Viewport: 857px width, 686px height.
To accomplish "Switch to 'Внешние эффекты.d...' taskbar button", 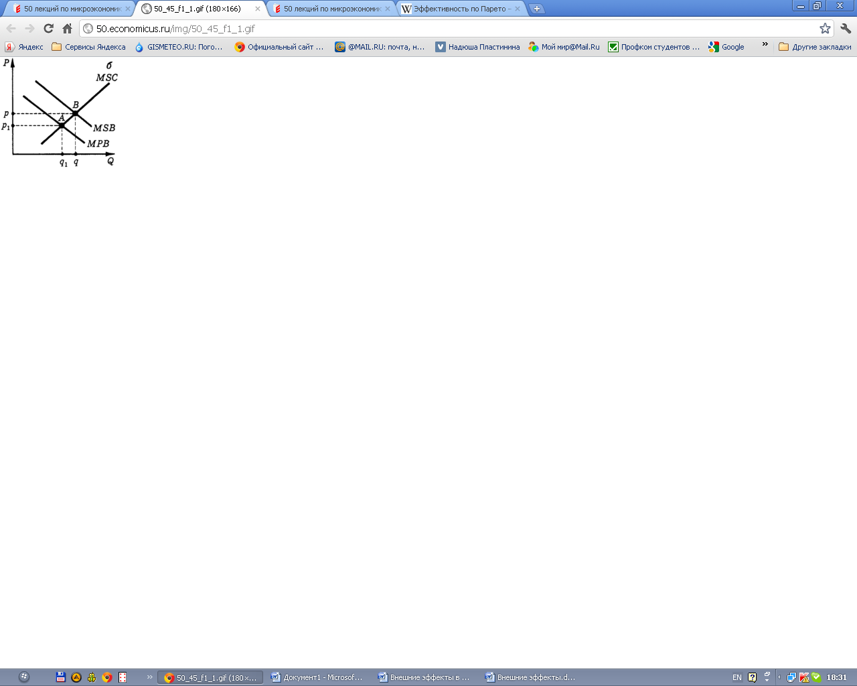I will pos(531,677).
